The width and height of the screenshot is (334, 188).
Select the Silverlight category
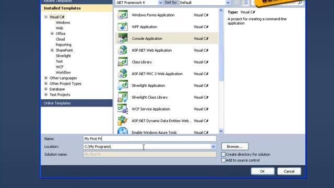coord(63,56)
